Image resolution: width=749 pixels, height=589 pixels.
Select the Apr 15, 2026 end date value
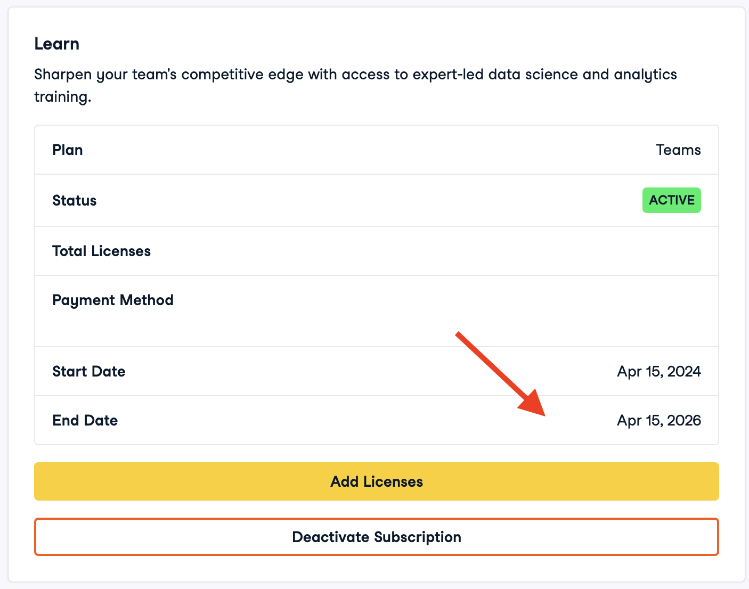pos(658,421)
